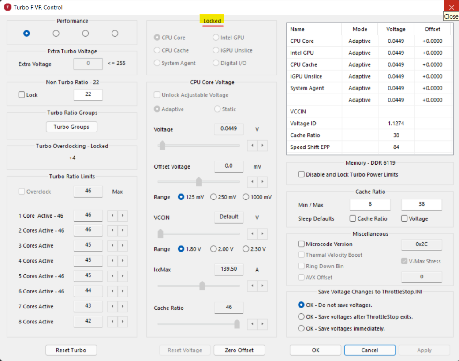Click the IccMax value field 139.50
This screenshot has width=459, height=361.
tap(229, 269)
